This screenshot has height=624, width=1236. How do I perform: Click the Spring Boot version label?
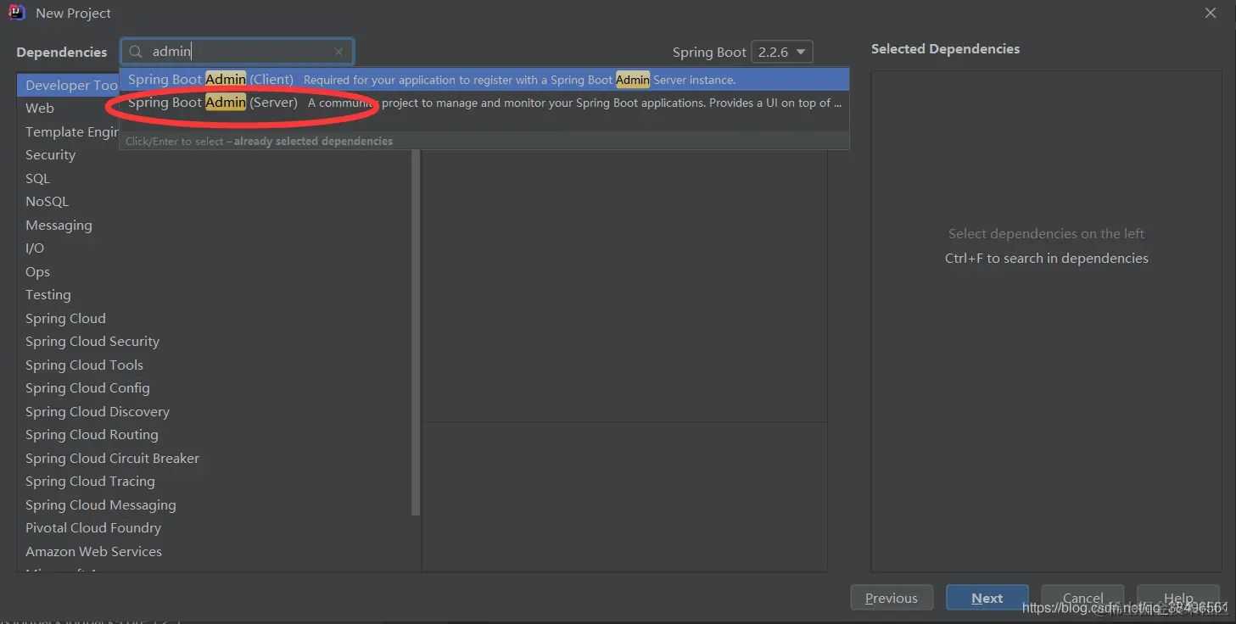709,52
